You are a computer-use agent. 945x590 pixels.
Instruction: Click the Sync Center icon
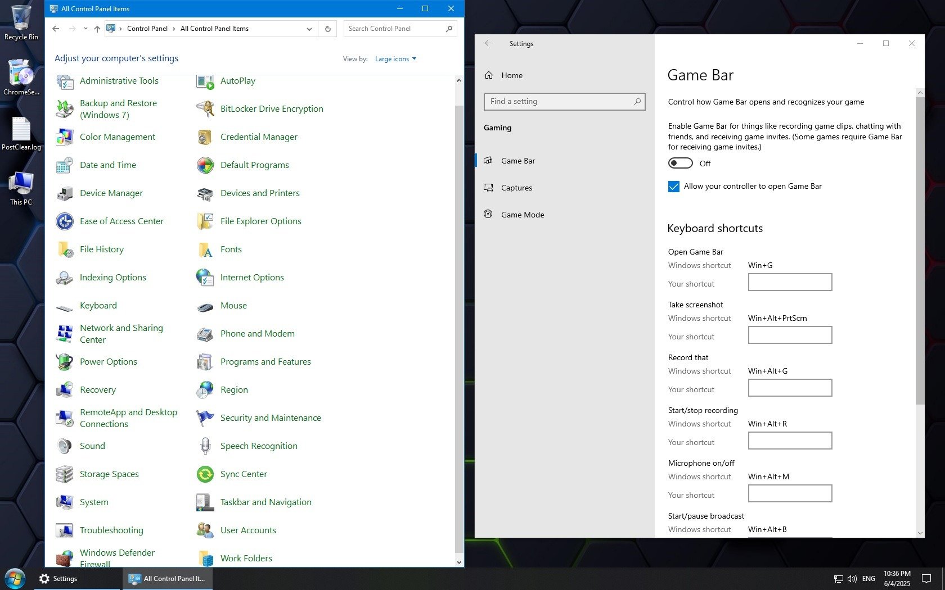click(205, 474)
